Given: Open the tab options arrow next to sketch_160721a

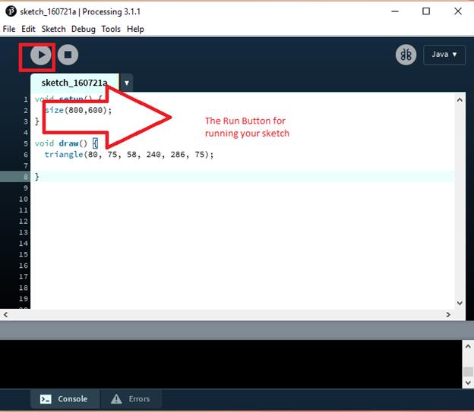Looking at the screenshot, I should tap(127, 83).
